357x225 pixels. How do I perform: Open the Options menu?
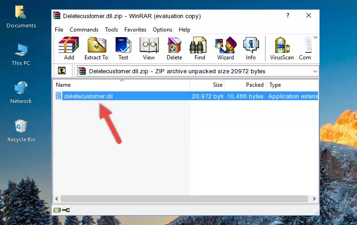162,30
